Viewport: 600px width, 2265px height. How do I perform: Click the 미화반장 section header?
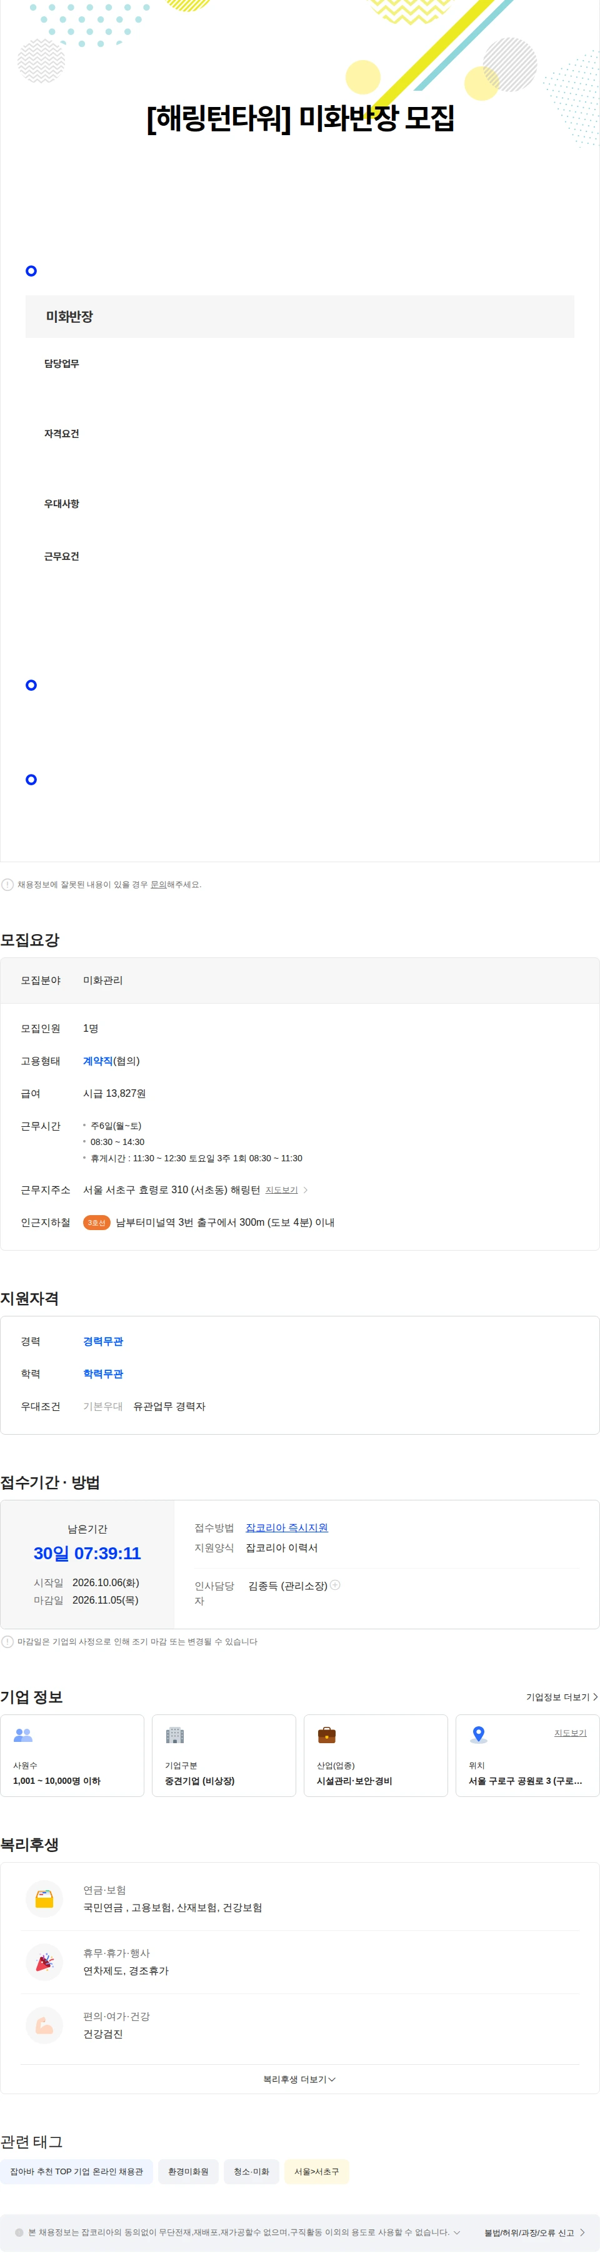pyautogui.click(x=299, y=317)
